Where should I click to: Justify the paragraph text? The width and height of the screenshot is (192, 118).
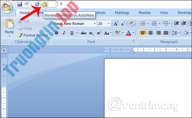[166, 33]
